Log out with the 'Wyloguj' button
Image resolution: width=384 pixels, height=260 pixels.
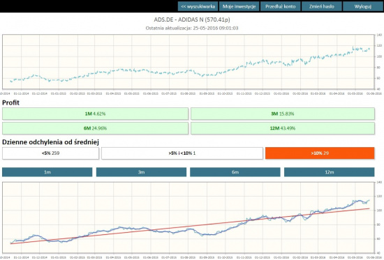pos(363,6)
